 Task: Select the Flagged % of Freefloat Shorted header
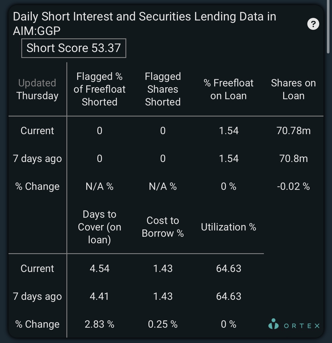(x=100, y=89)
